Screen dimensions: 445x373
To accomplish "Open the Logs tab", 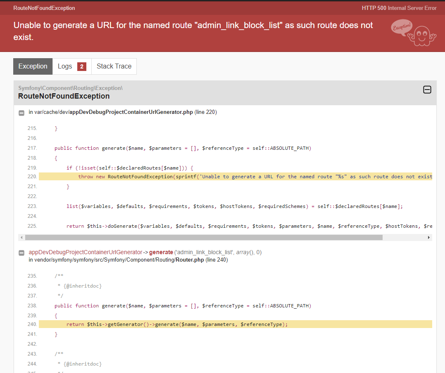I will [x=72, y=66].
